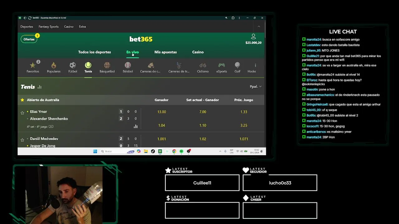Go to home via the bet365 logo

point(141,39)
